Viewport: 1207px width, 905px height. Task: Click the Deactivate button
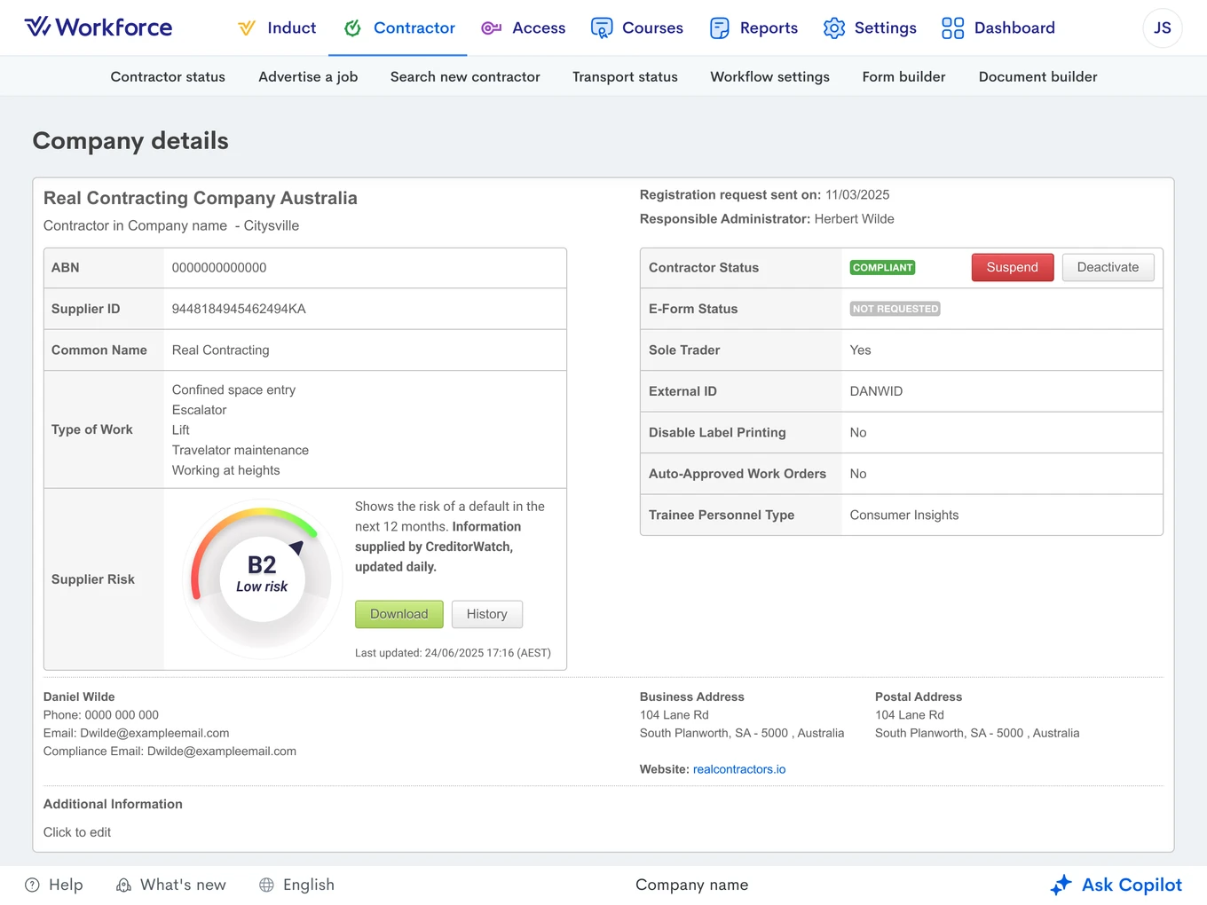click(x=1108, y=267)
